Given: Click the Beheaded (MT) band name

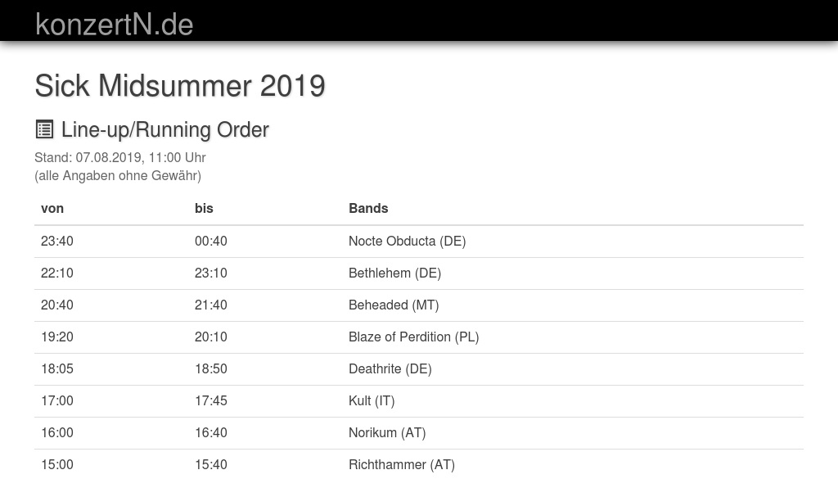Looking at the screenshot, I should 394,305.
